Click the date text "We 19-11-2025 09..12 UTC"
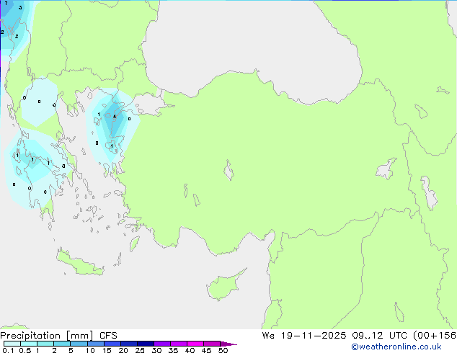The height and width of the screenshot is (353, 457). (x=334, y=335)
